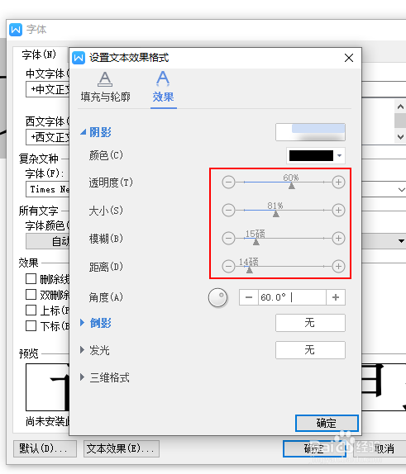The width and height of the screenshot is (406, 474).
Task: Click the 模糊 15磅 slider handle
Action: (256, 242)
